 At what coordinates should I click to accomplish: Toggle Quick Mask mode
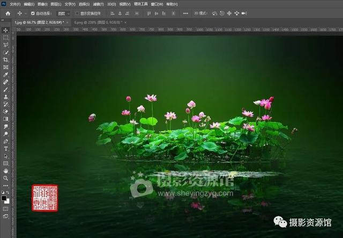(x=6, y=209)
